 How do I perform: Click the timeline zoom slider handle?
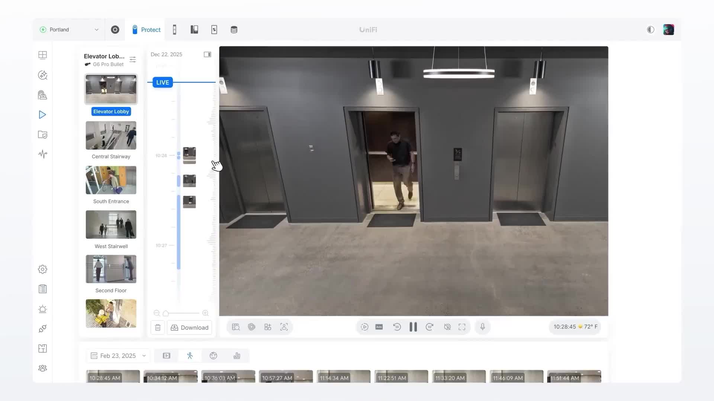click(x=166, y=313)
